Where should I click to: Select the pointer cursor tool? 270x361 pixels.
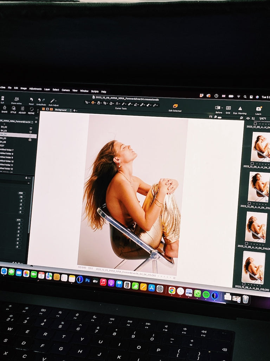[x=86, y=103]
